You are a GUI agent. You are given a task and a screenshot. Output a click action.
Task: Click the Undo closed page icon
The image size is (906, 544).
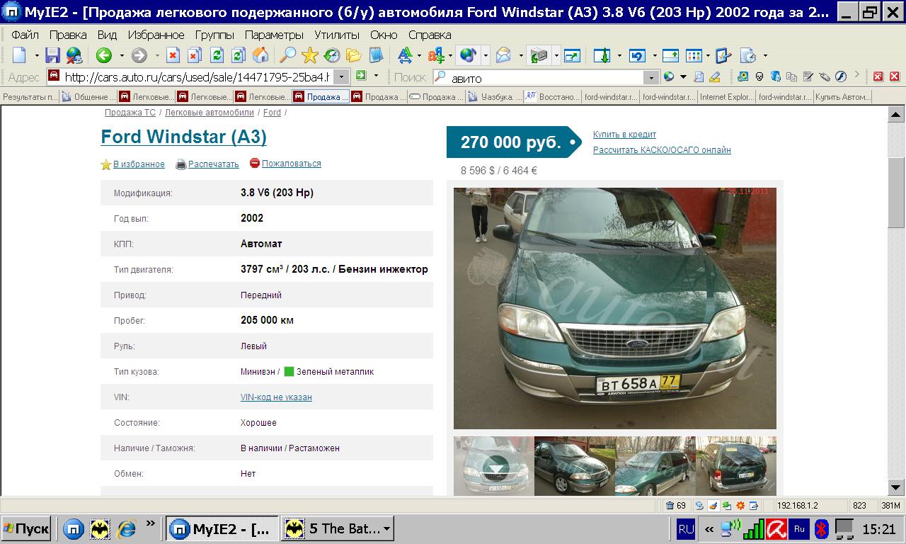pyautogui.click(x=638, y=55)
